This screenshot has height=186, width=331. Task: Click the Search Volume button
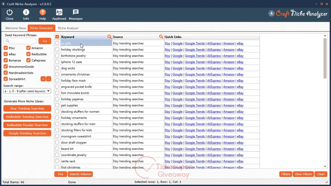point(80,174)
